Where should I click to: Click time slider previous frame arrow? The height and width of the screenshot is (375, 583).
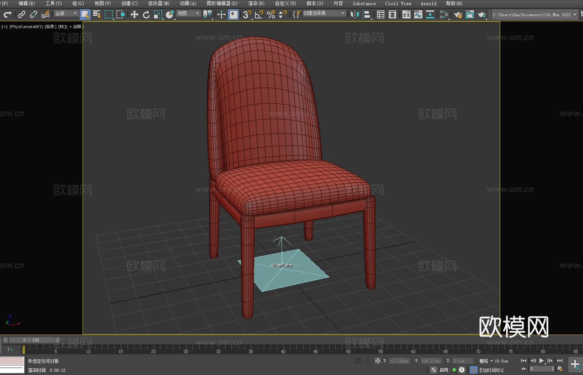click(6, 340)
